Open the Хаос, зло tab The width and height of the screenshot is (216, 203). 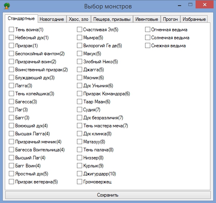79,19
